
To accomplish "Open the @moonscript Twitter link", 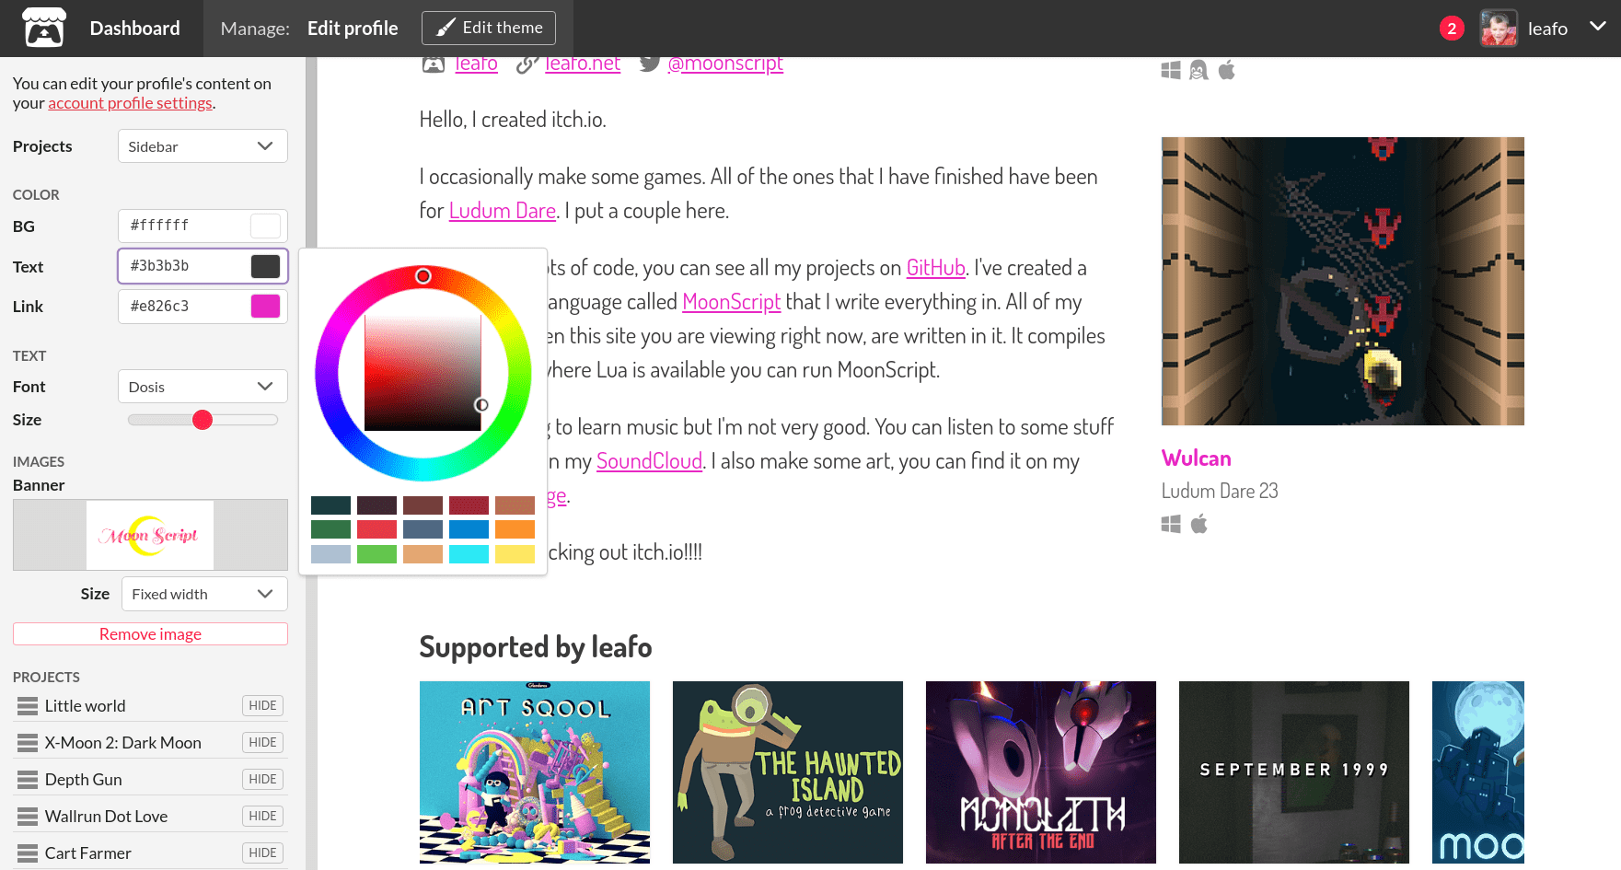I will [725, 64].
